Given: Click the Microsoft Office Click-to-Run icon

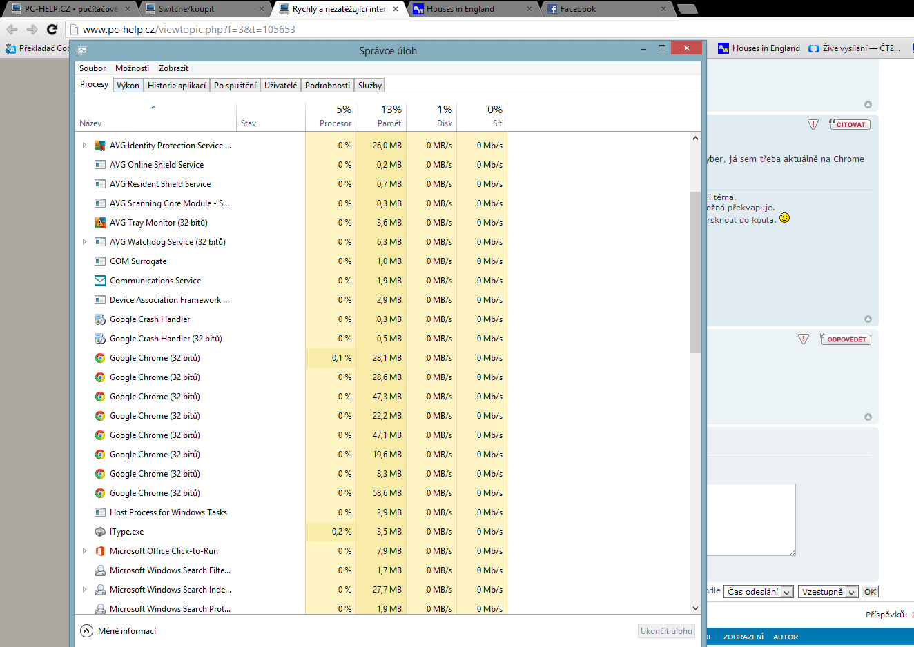Looking at the screenshot, I should (100, 551).
